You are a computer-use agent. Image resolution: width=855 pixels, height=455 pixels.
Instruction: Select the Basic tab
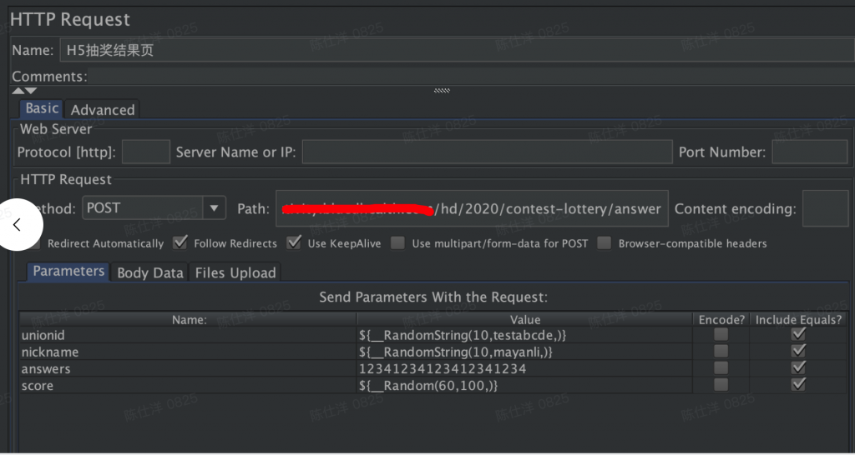pyautogui.click(x=42, y=109)
